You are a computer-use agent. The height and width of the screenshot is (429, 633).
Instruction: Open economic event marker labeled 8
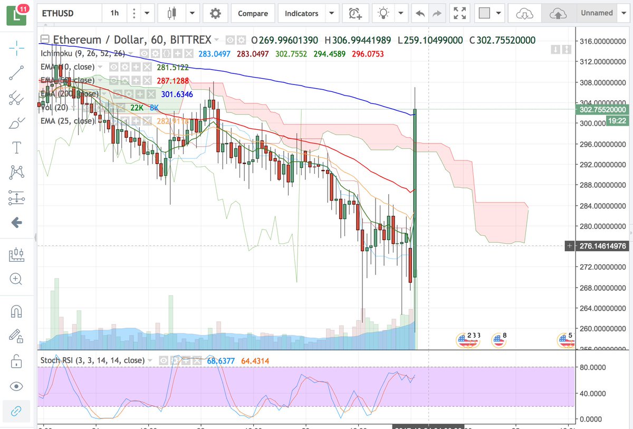click(x=499, y=340)
